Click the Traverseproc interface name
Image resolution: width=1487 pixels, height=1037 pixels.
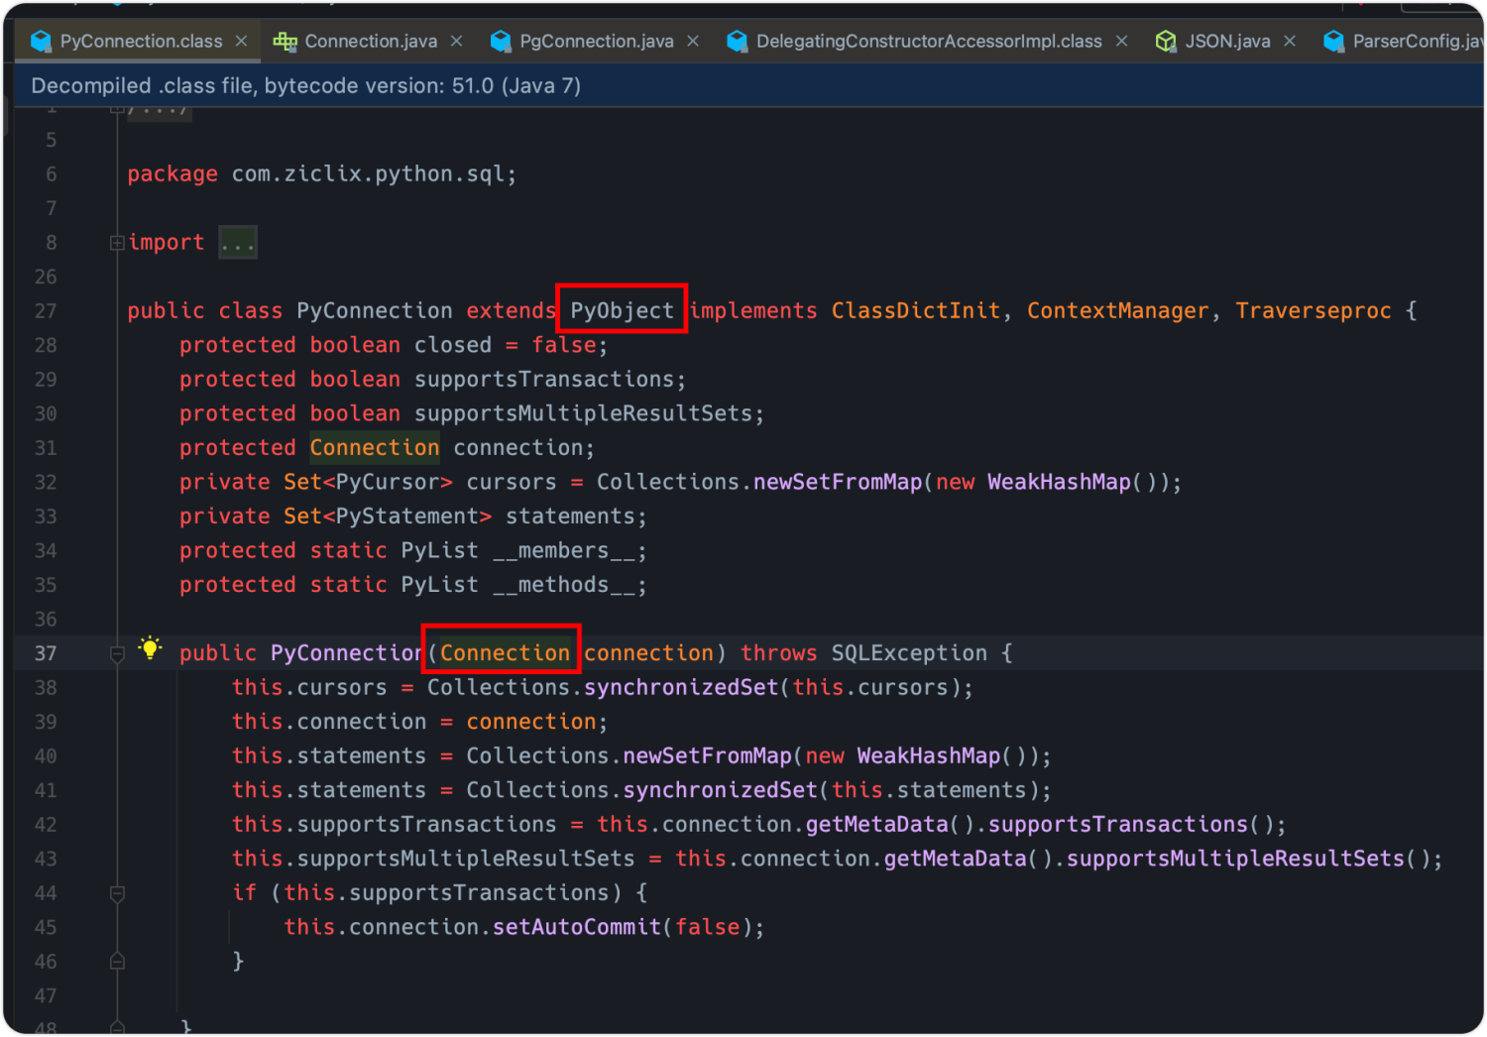pyautogui.click(x=1313, y=310)
